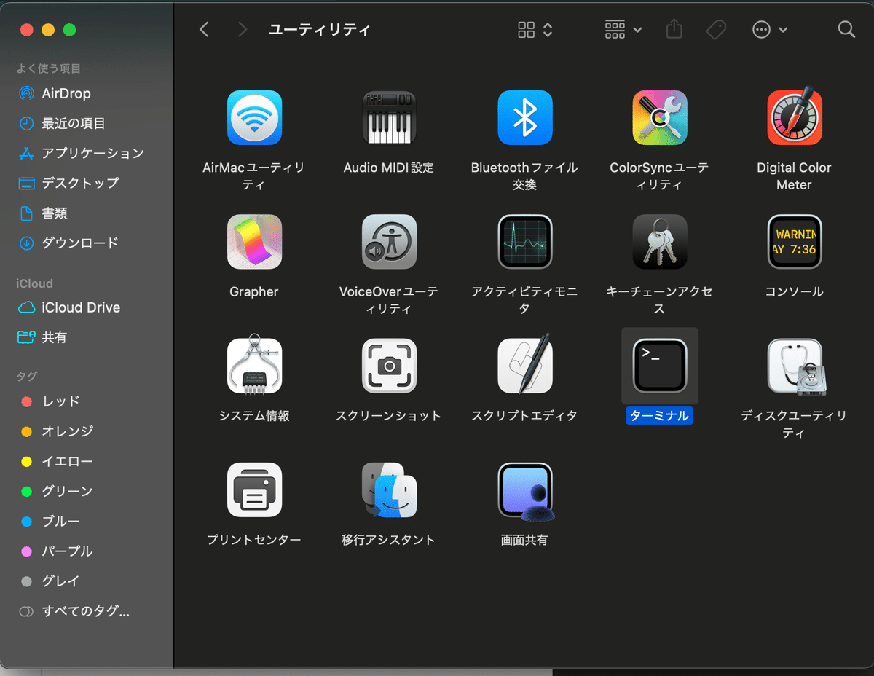
Task: Click the システム情報 name label
Action: coord(254,416)
